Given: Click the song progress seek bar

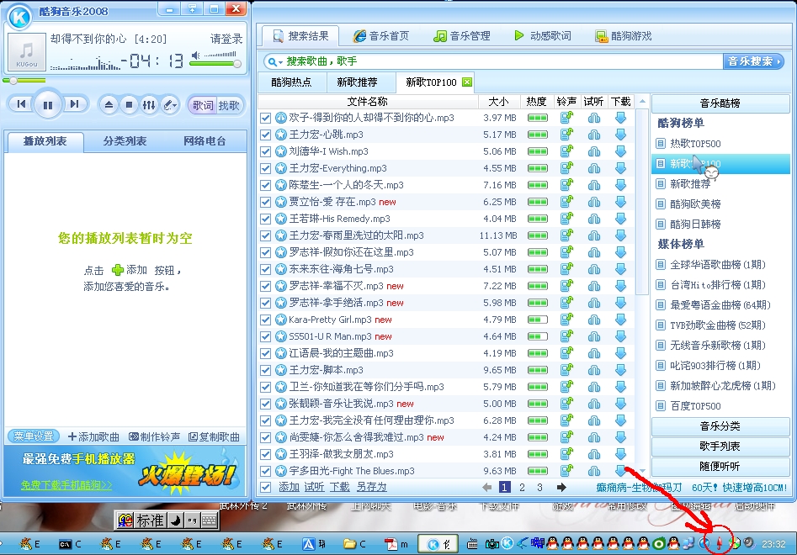Looking at the screenshot, I should tap(24, 80).
